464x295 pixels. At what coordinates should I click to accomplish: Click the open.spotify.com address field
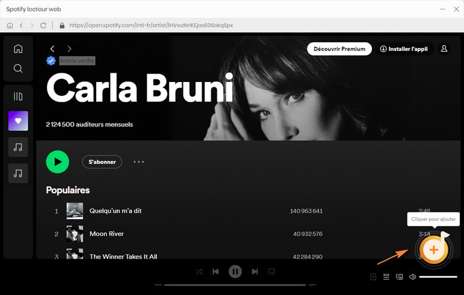click(x=151, y=25)
